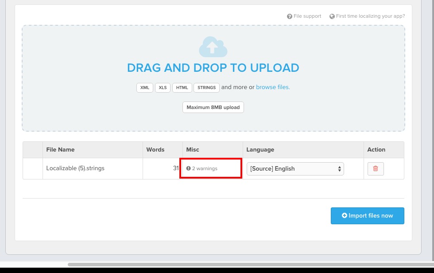Click the XLS format tag
This screenshot has height=273, width=434.
163,87
